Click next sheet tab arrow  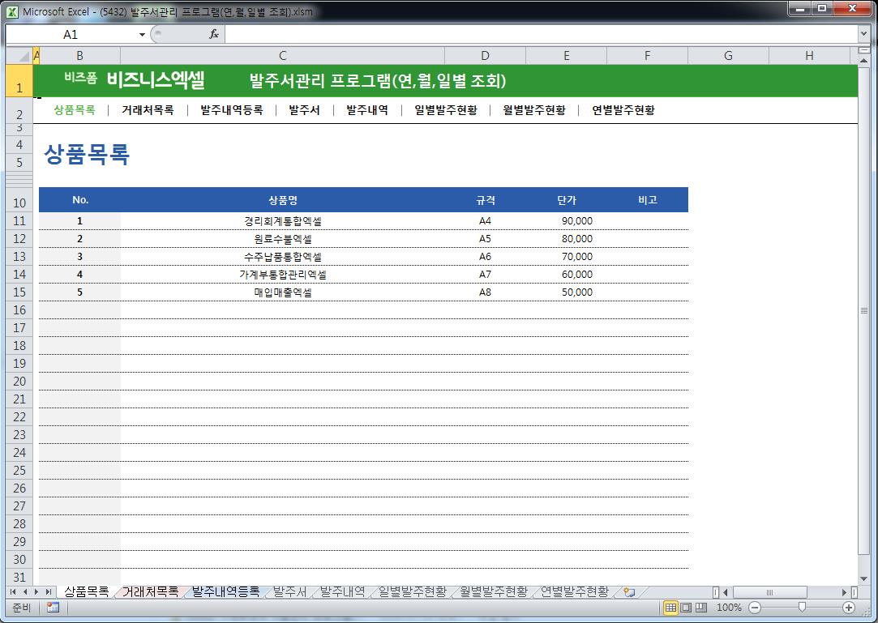click(x=36, y=591)
